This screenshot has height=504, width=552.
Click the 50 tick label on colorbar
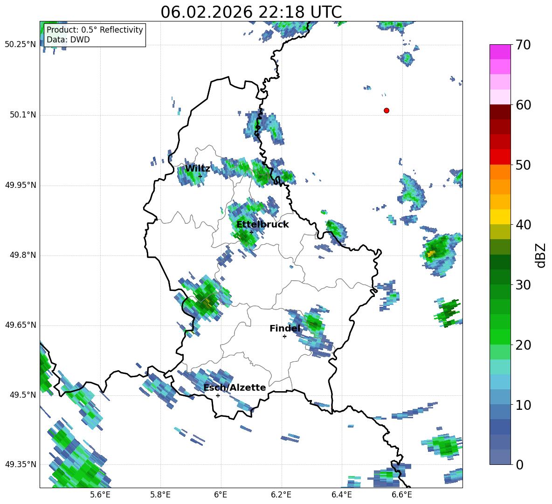pyautogui.click(x=523, y=165)
